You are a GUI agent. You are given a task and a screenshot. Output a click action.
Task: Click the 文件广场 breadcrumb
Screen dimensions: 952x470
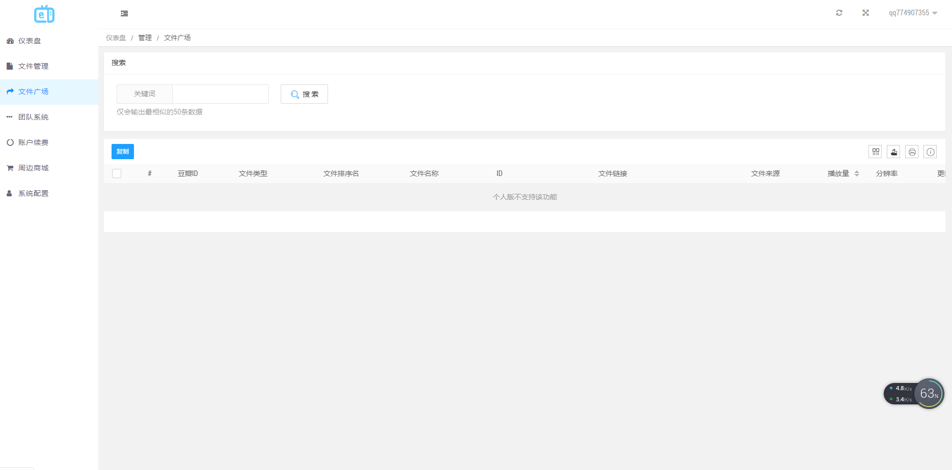(x=177, y=38)
